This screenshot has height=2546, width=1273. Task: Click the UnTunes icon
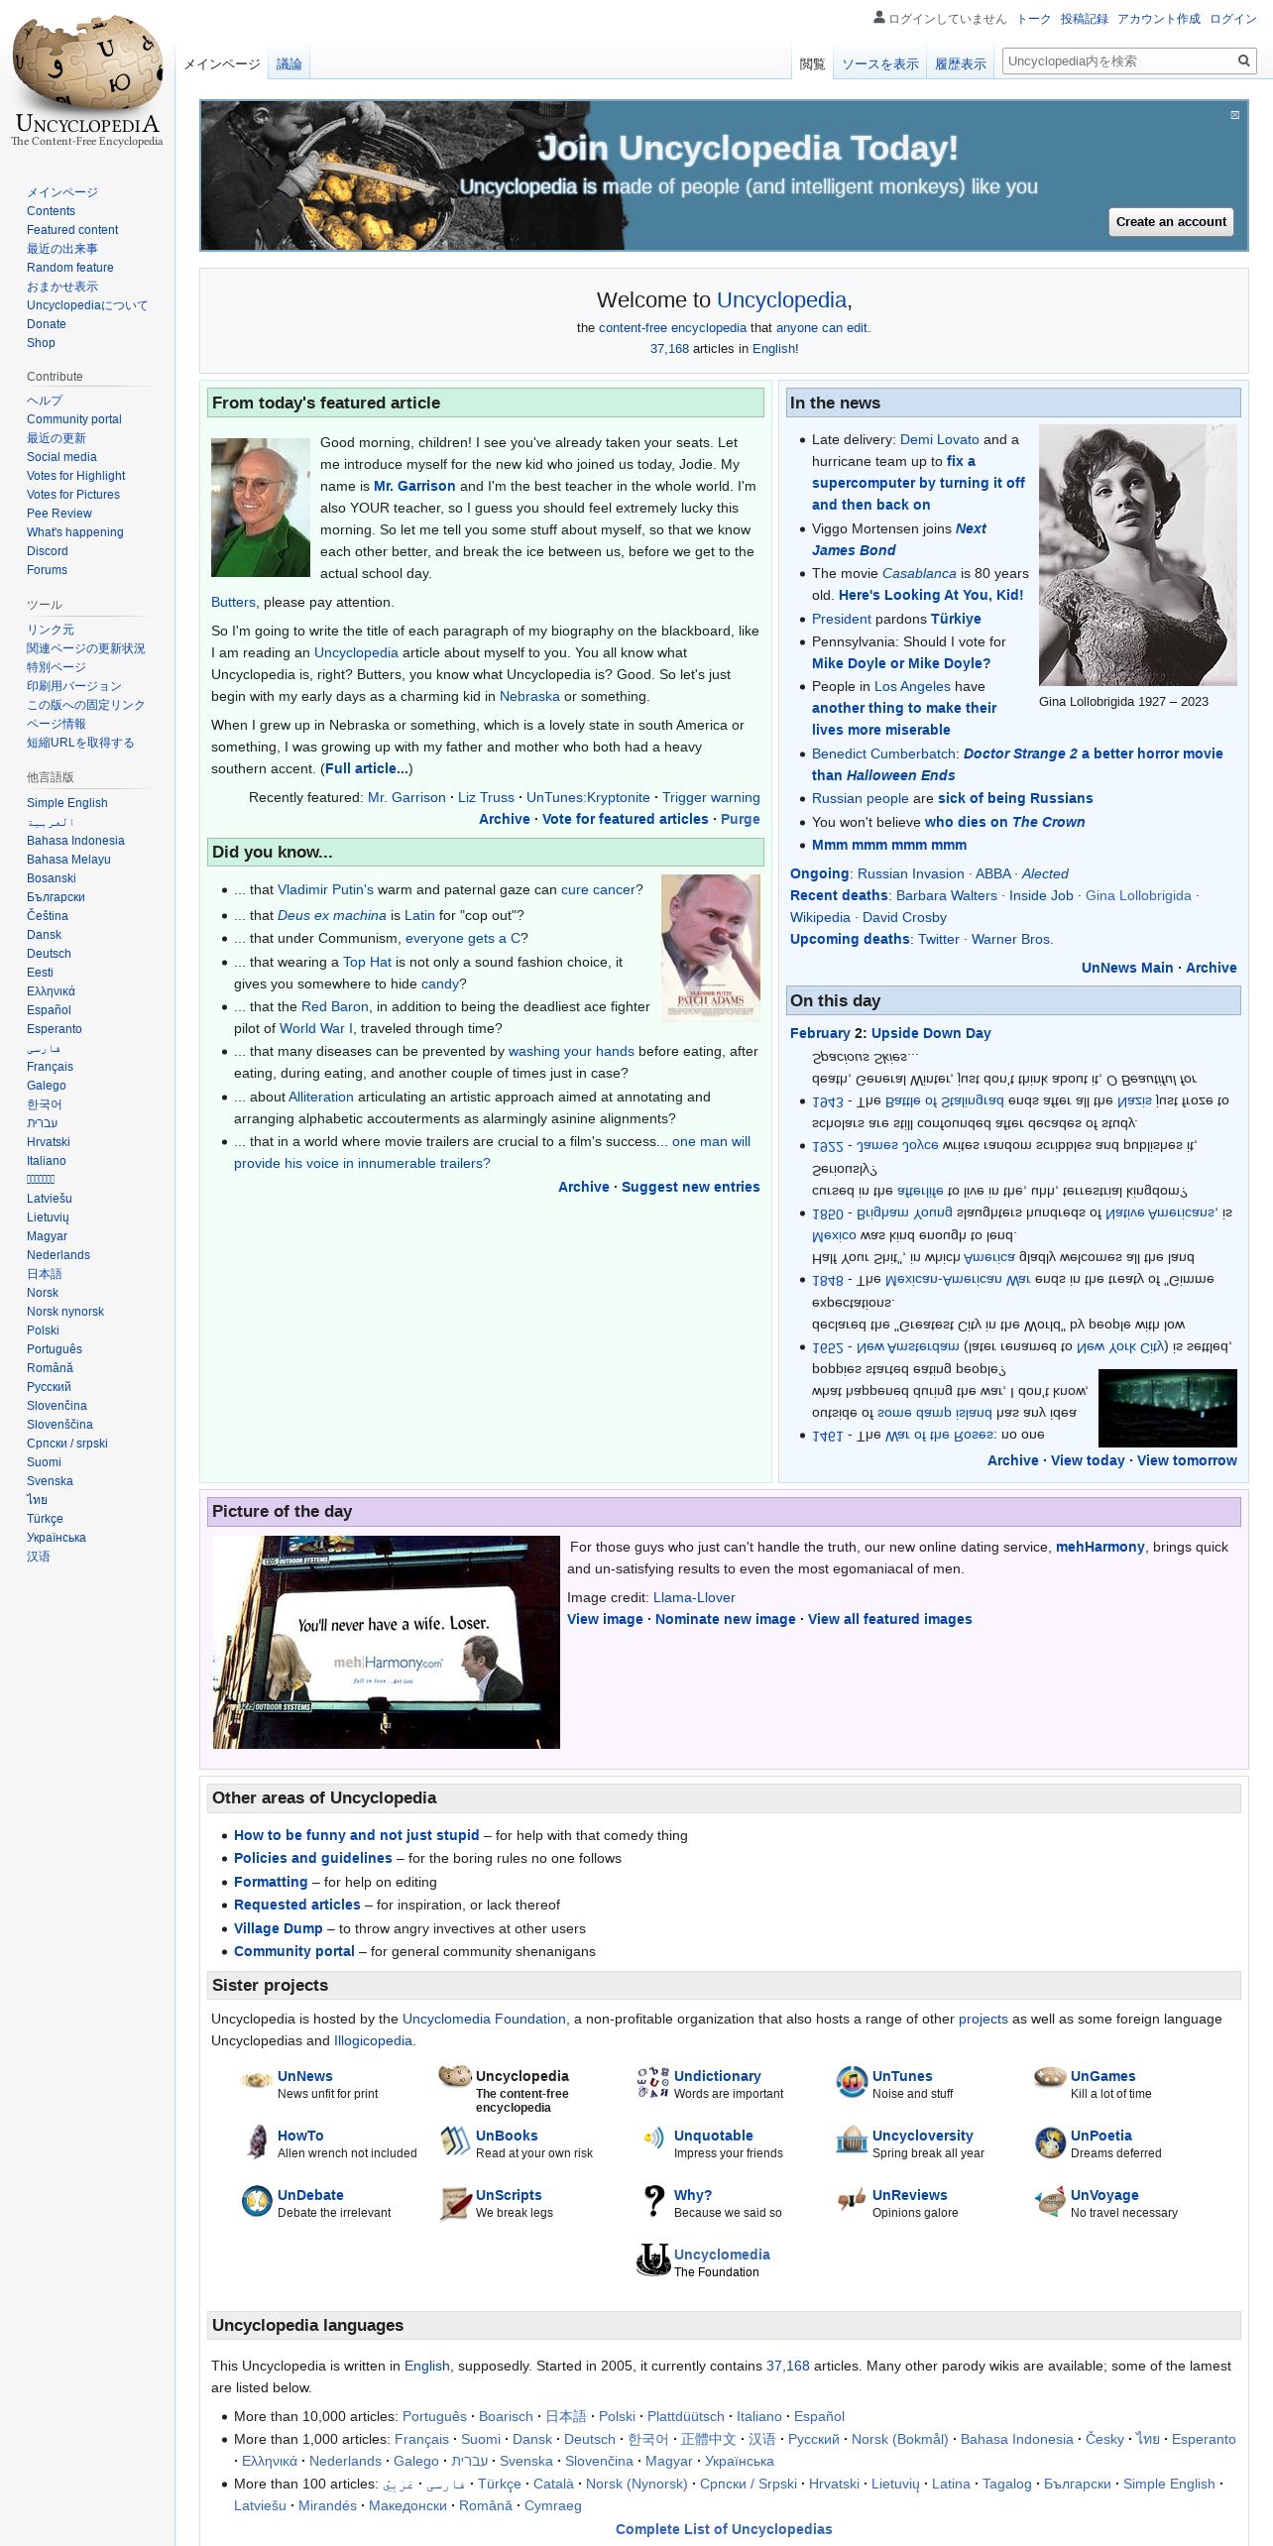(852, 2082)
